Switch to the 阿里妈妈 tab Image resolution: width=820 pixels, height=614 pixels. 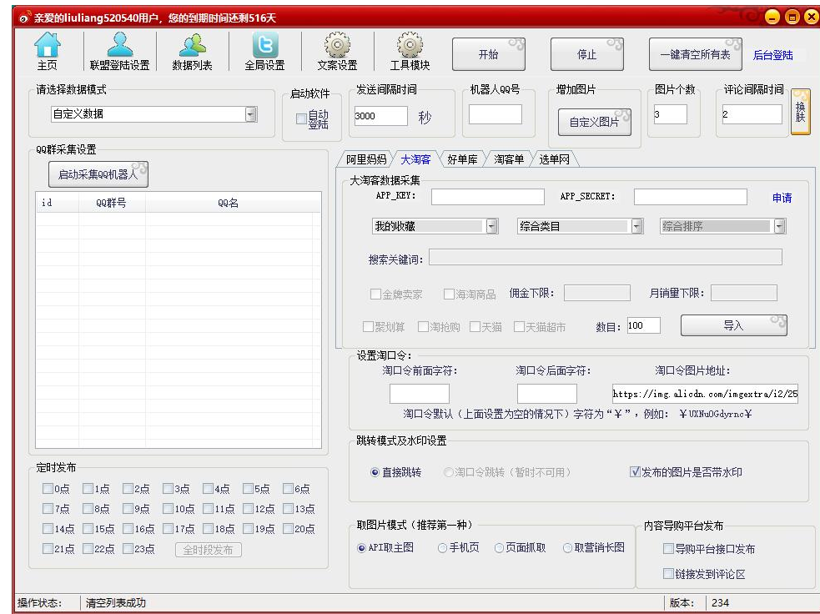(366, 159)
